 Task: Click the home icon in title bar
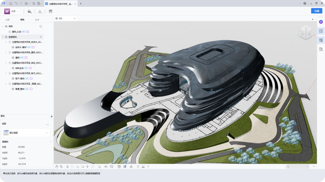coord(11,3)
